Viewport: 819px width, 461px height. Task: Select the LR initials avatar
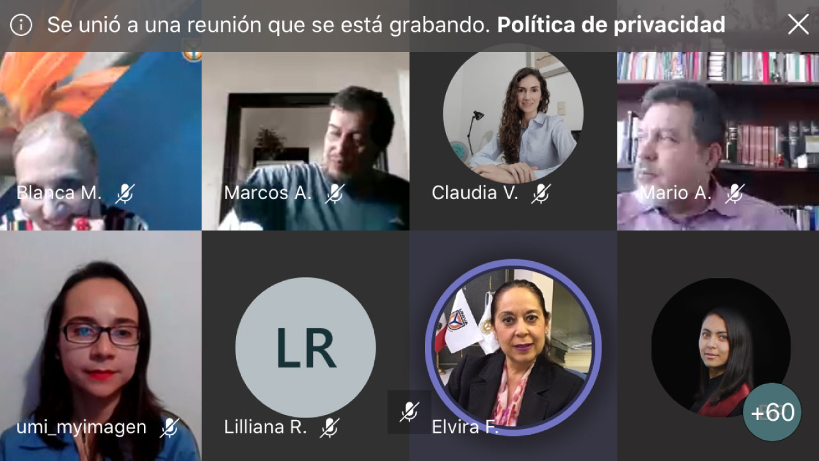[305, 348]
